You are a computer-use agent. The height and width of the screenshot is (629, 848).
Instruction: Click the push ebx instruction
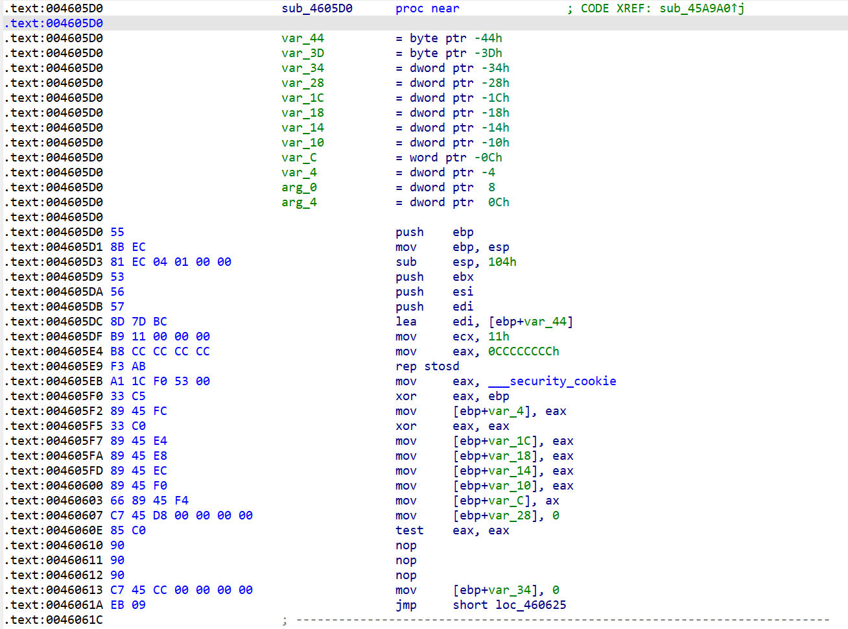(x=434, y=277)
